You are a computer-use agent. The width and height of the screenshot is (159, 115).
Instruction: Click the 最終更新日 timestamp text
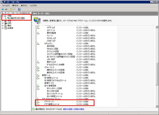49,109
